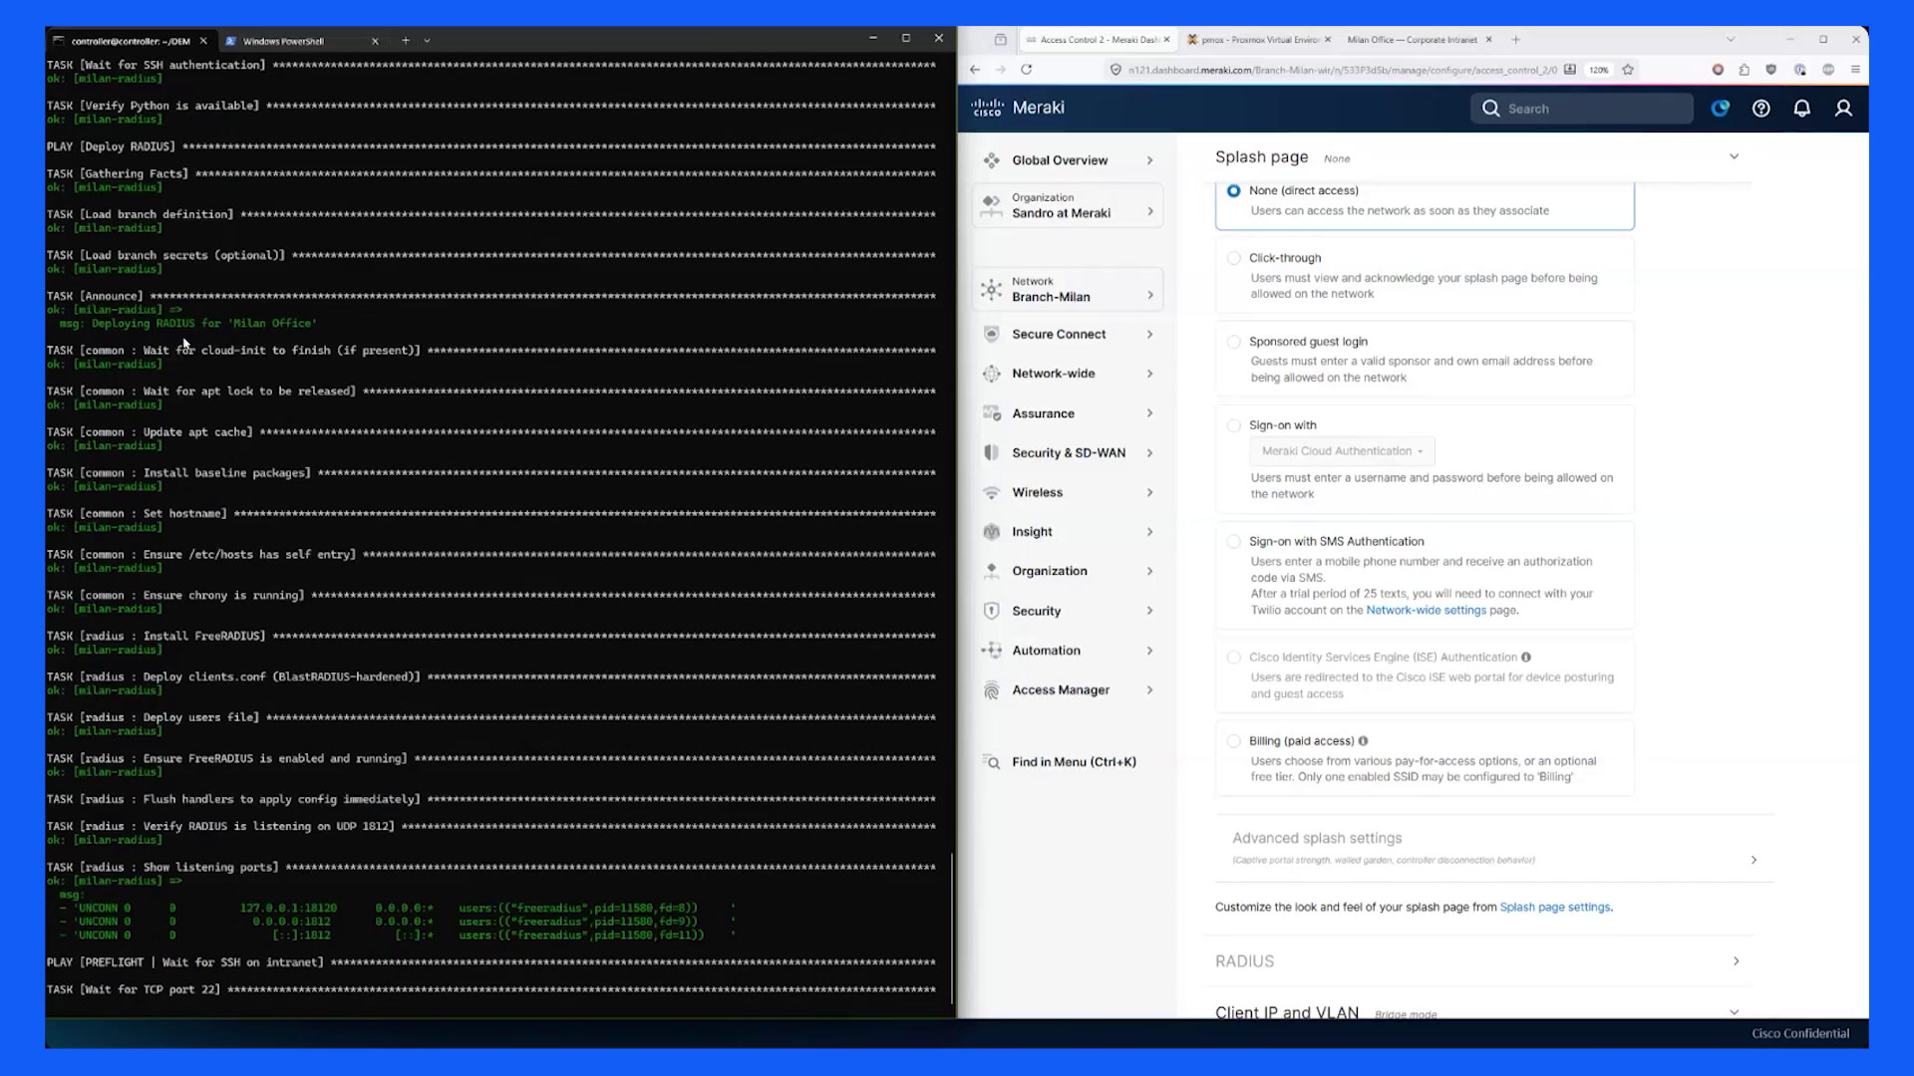Viewport: 1914px width, 1076px height.
Task: Select the Click-through splash option
Action: coord(1234,258)
